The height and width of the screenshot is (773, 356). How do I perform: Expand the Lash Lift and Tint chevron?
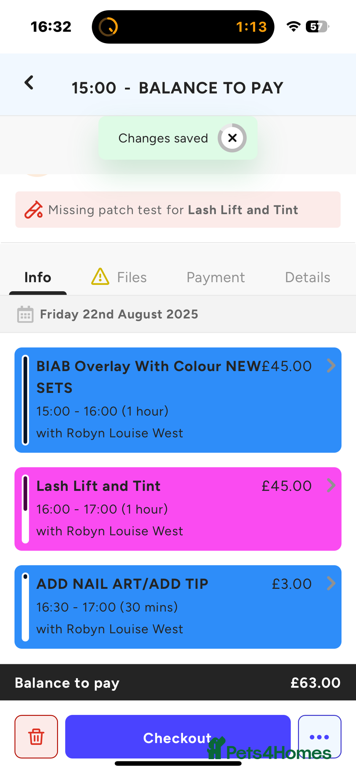click(x=331, y=486)
